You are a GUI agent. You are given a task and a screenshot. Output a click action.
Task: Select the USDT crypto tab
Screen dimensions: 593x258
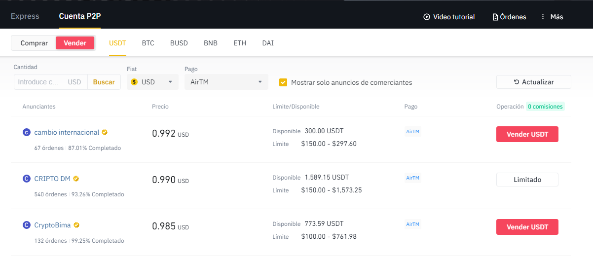tap(117, 43)
